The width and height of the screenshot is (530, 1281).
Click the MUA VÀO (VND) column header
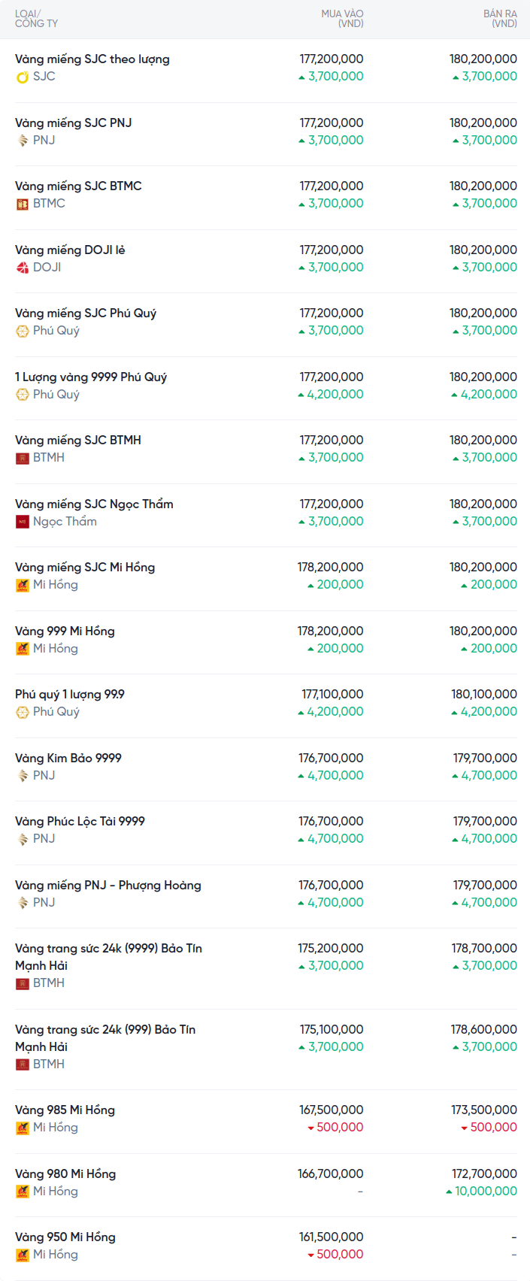(x=342, y=19)
